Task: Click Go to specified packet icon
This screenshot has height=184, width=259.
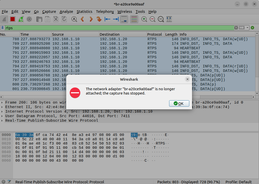Action: pyautogui.click(x=99, y=19)
